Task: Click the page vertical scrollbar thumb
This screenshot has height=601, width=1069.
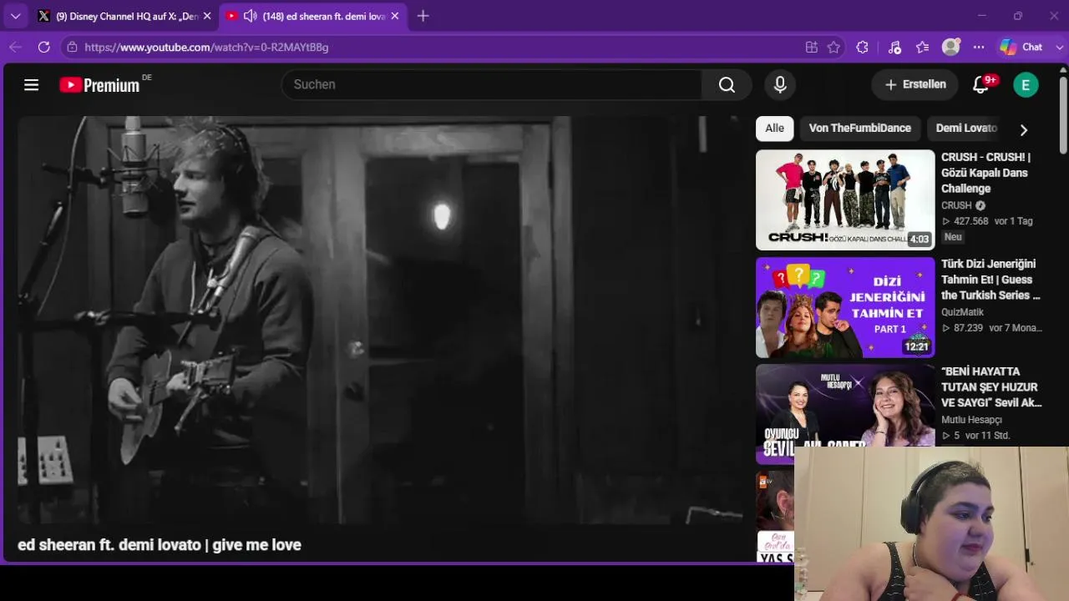Action: tap(1063, 115)
